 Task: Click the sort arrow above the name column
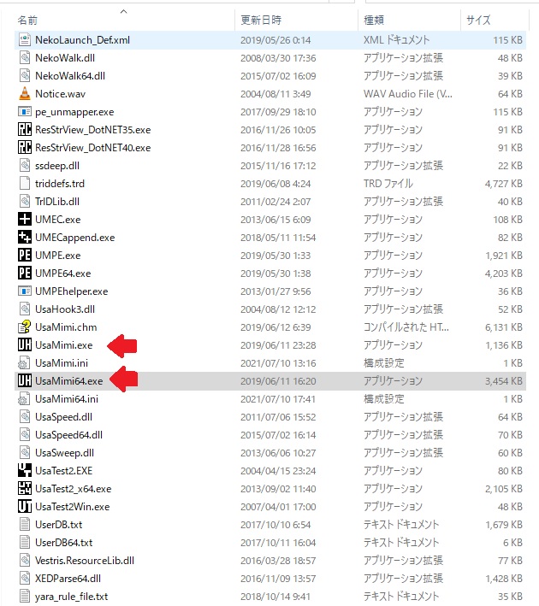124,11
